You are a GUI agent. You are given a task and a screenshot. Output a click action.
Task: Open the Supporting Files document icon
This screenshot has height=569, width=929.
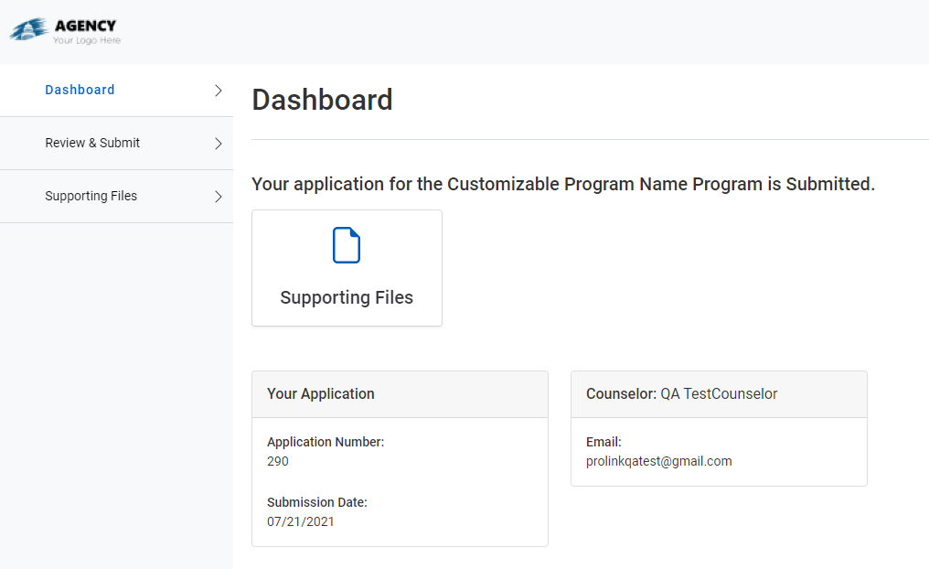[347, 244]
